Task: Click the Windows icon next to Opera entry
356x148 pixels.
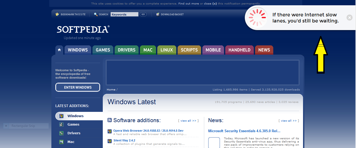Action: [x=110, y=131]
